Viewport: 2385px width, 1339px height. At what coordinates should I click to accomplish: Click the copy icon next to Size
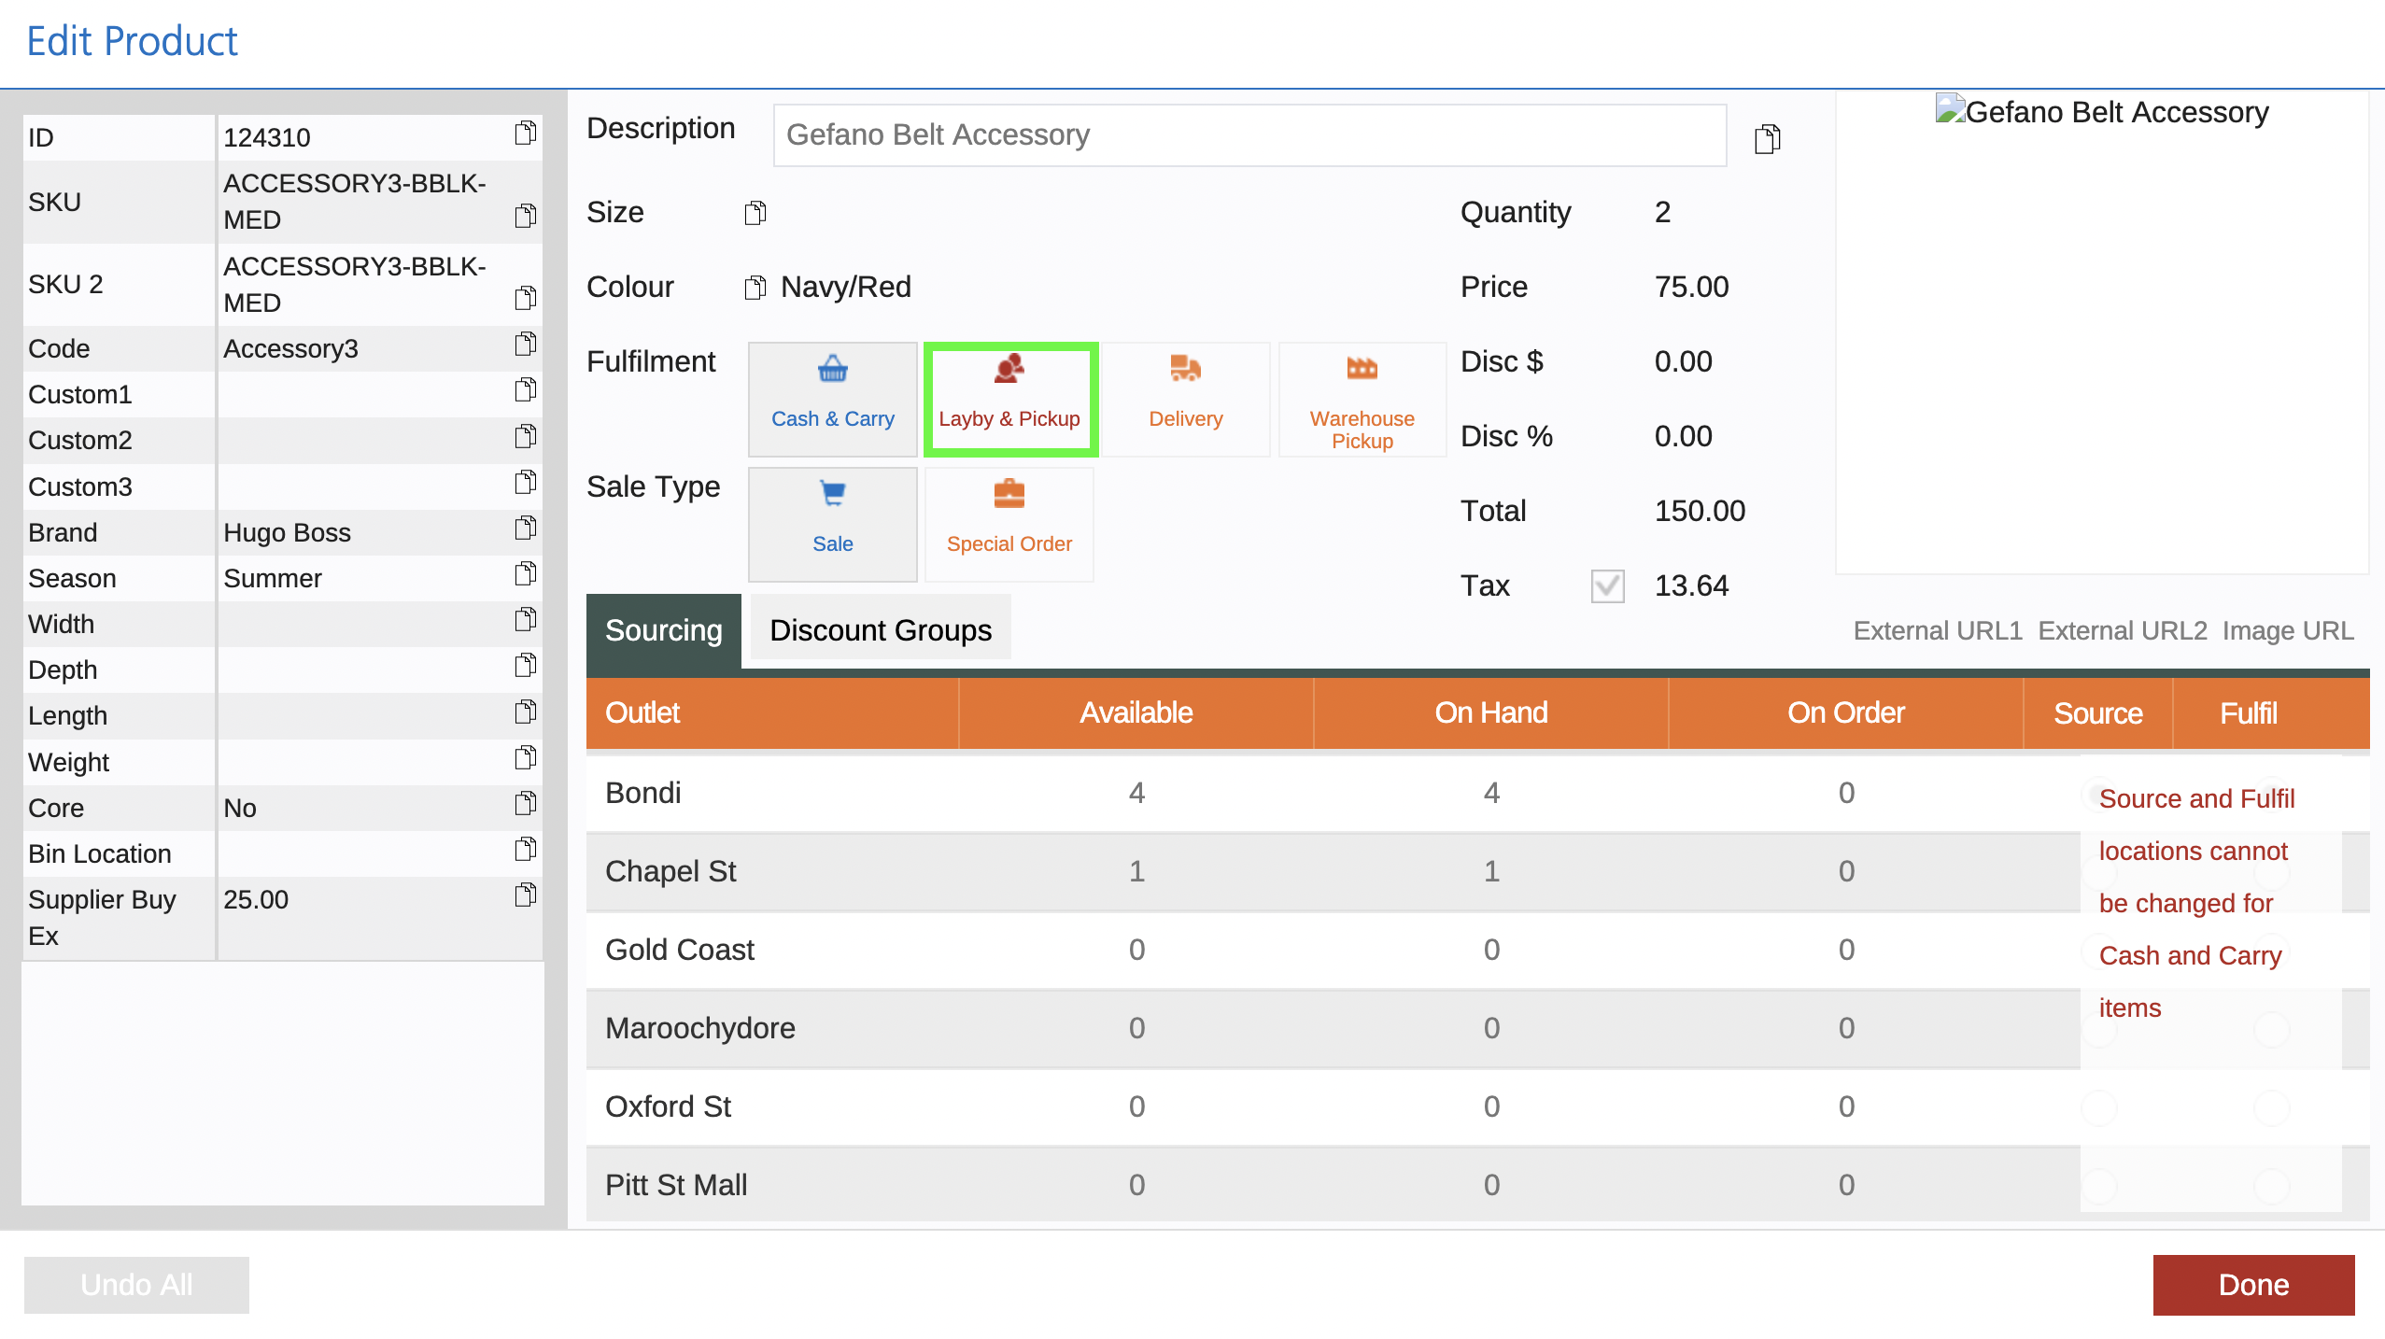[x=755, y=214]
